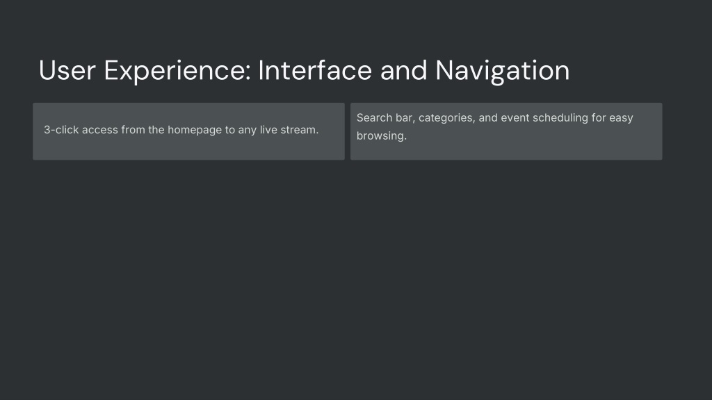
Task: Click the word "Interface" in the heading
Action: [x=315, y=71]
